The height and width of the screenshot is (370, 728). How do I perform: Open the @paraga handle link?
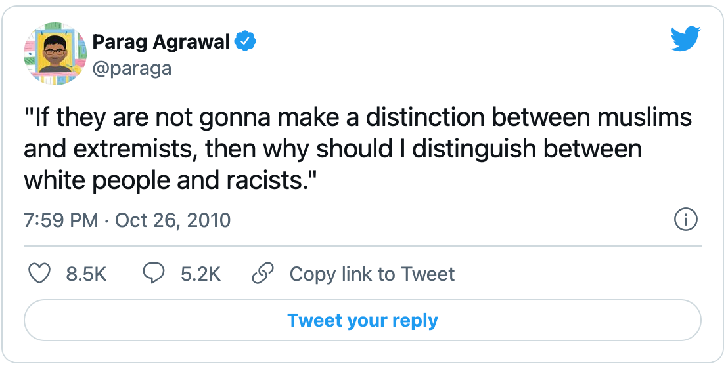(x=132, y=69)
